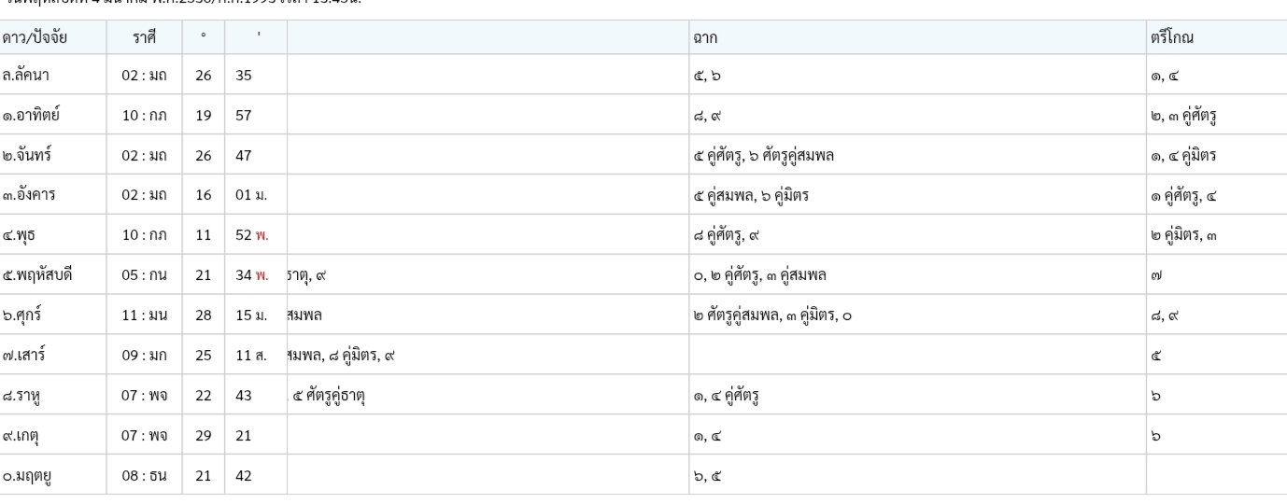Image resolution: width=1287 pixels, height=504 pixels.
Task: Select the ๓.อังคาร row label
Action: click(33, 197)
